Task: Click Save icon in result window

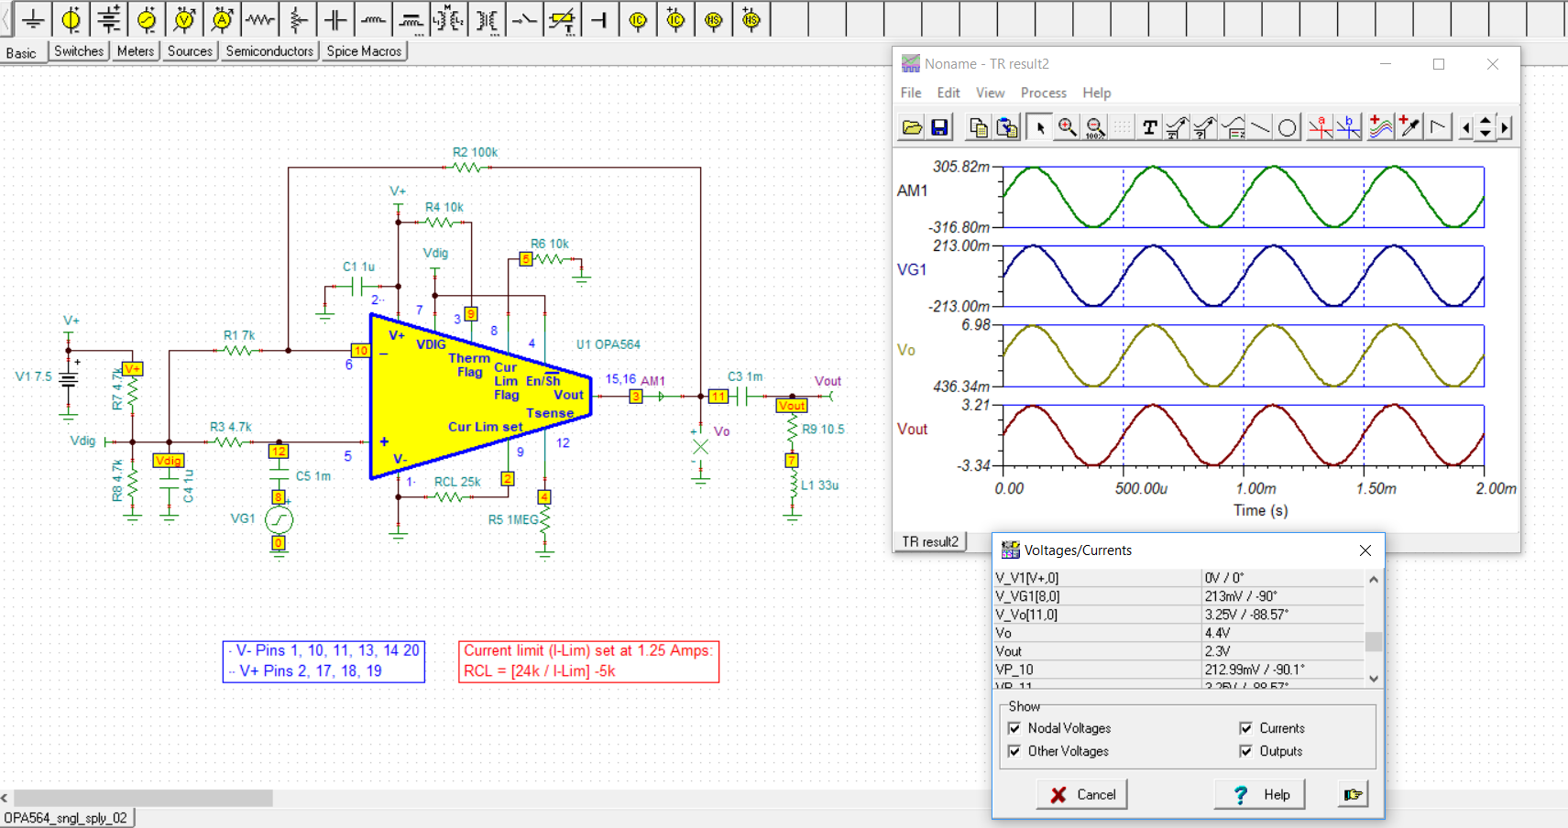Action: pyautogui.click(x=939, y=127)
